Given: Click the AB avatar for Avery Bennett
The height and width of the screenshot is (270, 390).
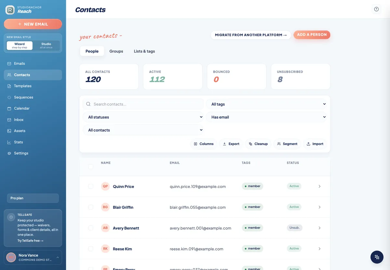Looking at the screenshot, I should (x=105, y=228).
